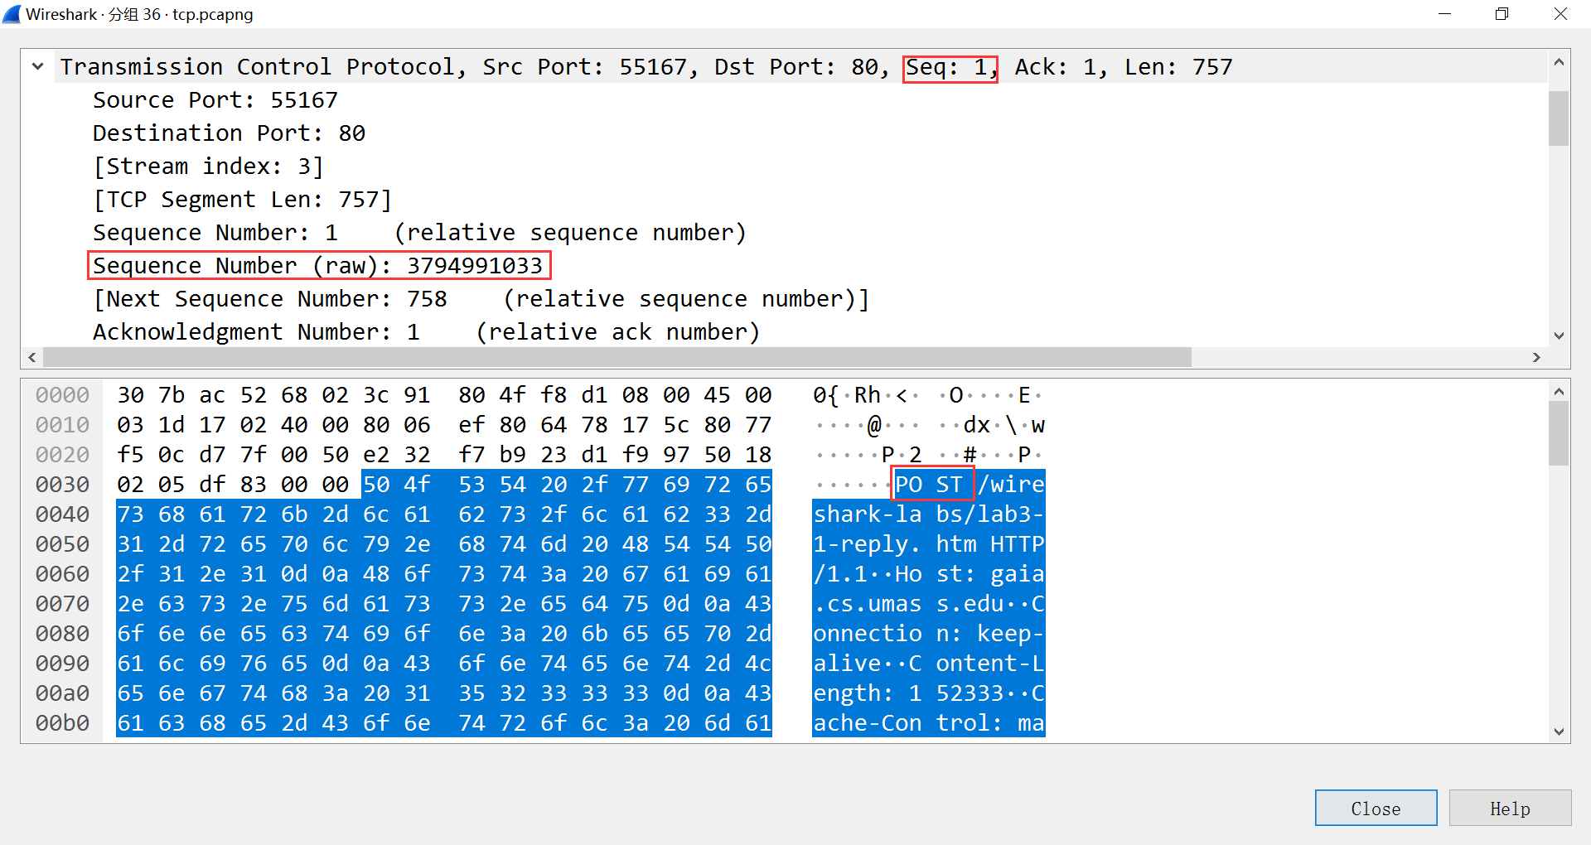The height and width of the screenshot is (845, 1591).
Task: Click the Help button
Action: coord(1510,809)
